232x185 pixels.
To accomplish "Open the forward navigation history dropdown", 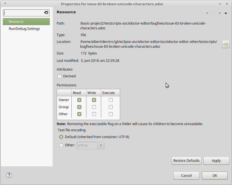I will tap(220, 13).
